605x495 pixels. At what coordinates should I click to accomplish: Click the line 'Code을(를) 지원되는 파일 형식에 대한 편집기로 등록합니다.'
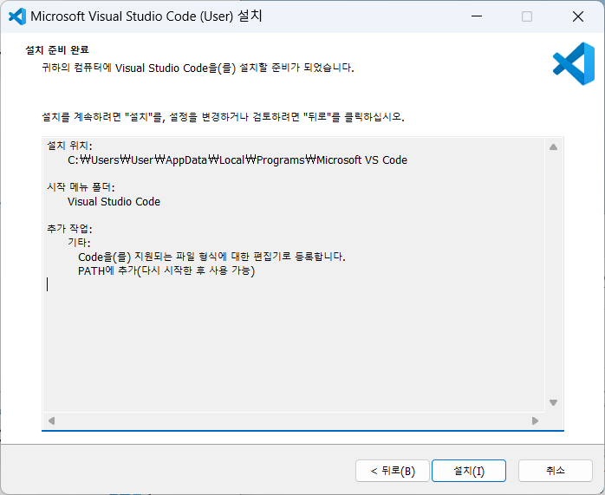[x=211, y=257]
